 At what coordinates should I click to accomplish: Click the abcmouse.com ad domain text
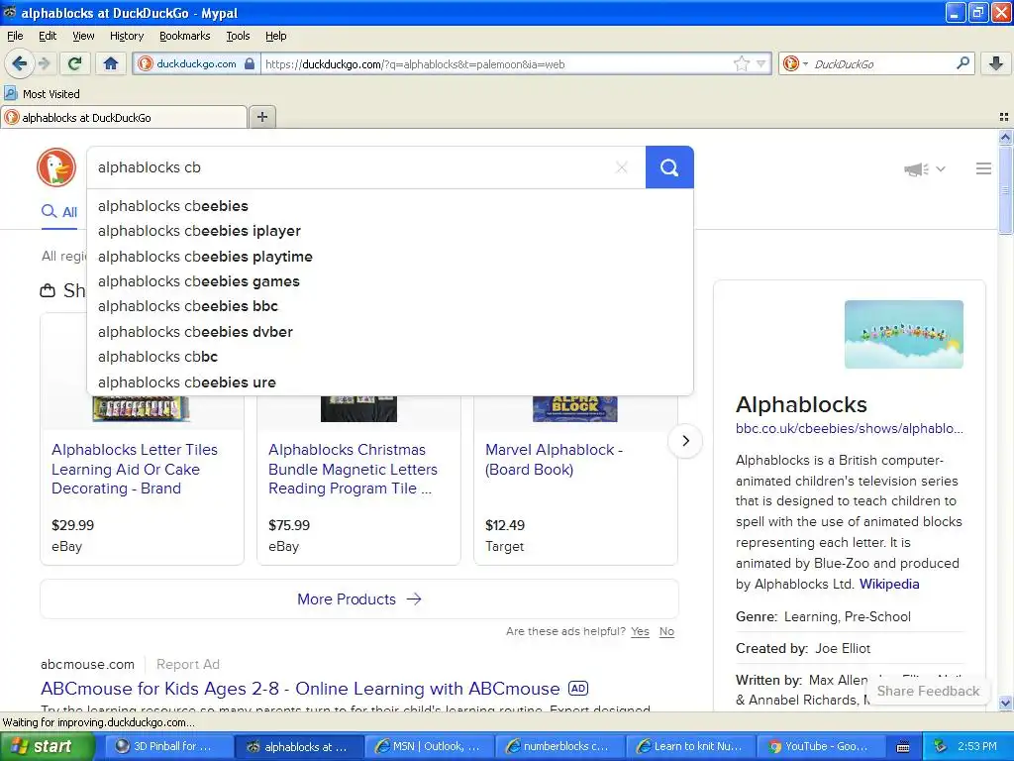pos(87,665)
